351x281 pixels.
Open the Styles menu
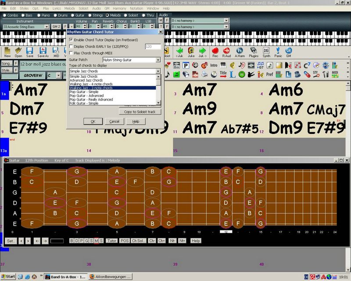[24, 8]
